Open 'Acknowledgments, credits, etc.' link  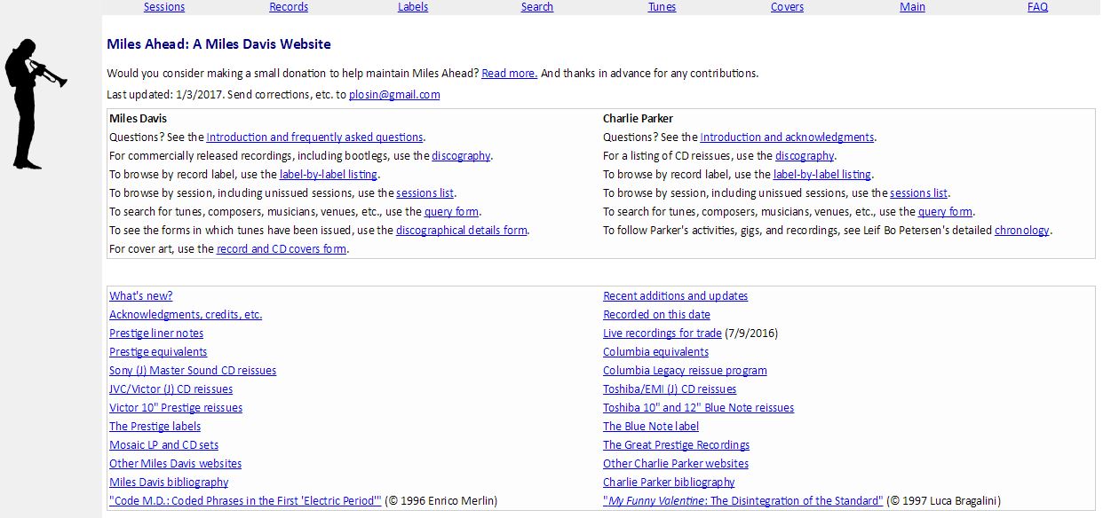coord(186,315)
